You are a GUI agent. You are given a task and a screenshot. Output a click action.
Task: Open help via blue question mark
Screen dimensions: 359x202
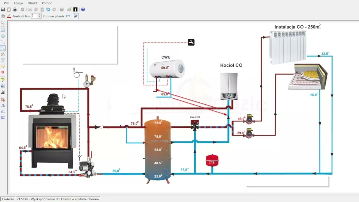pyautogui.click(x=83, y=10)
